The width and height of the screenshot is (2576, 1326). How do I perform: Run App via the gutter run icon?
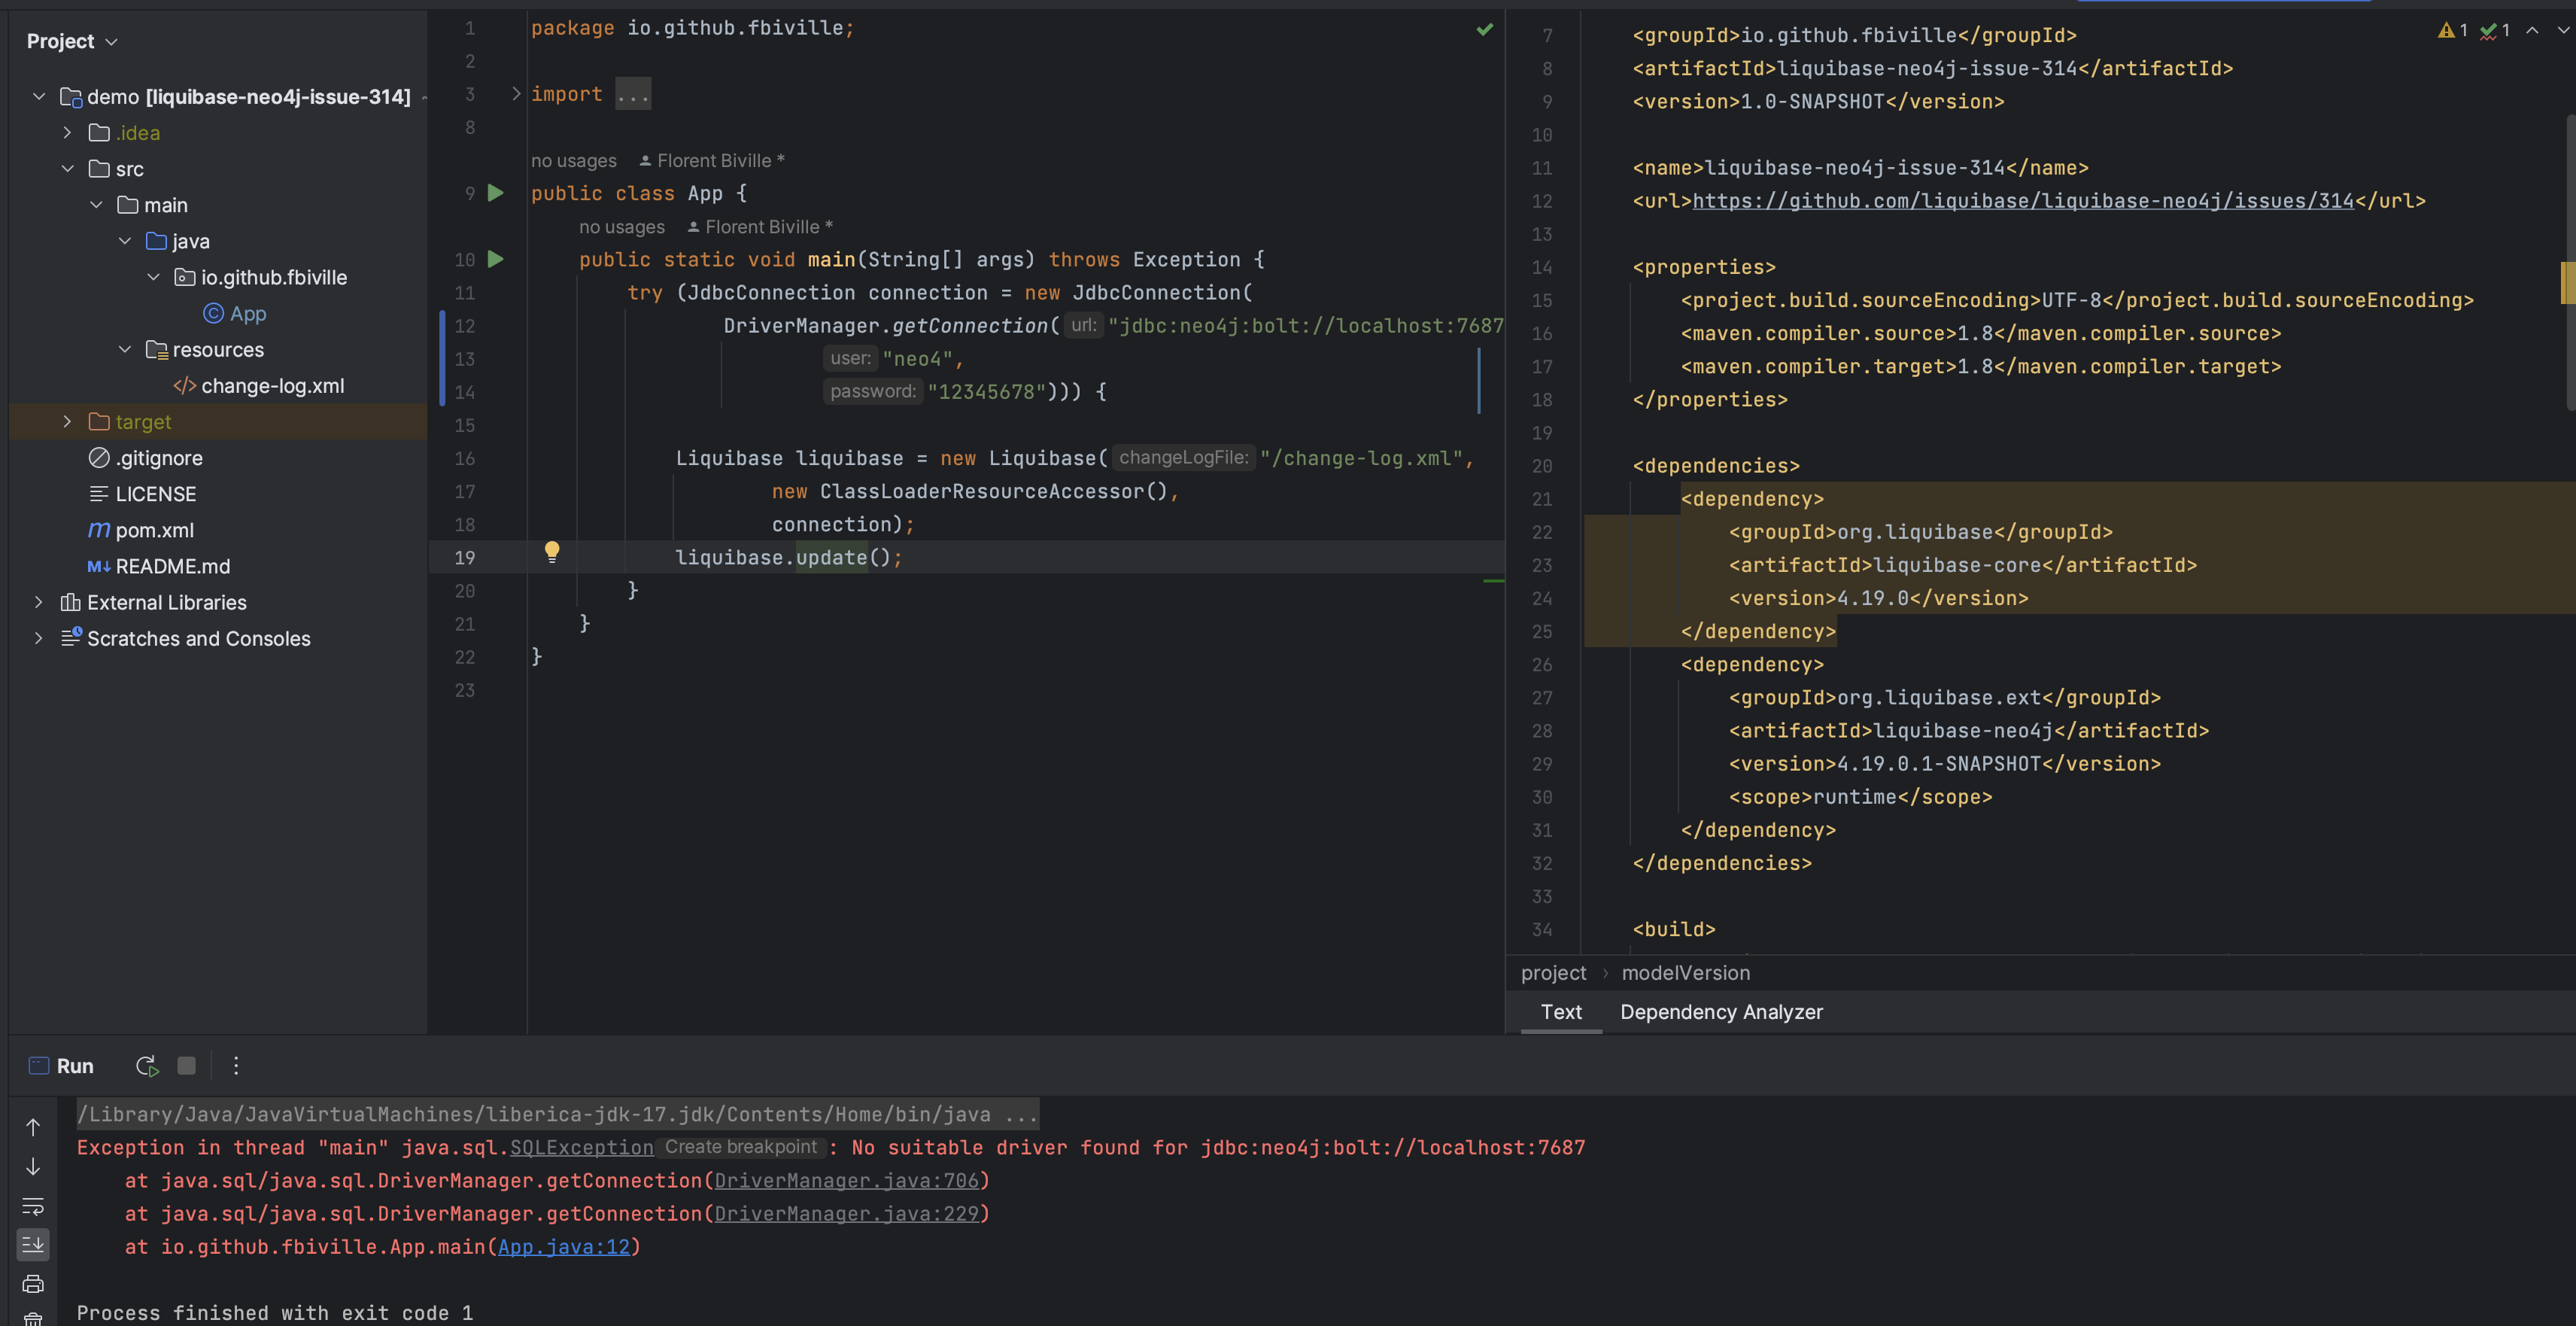[495, 193]
